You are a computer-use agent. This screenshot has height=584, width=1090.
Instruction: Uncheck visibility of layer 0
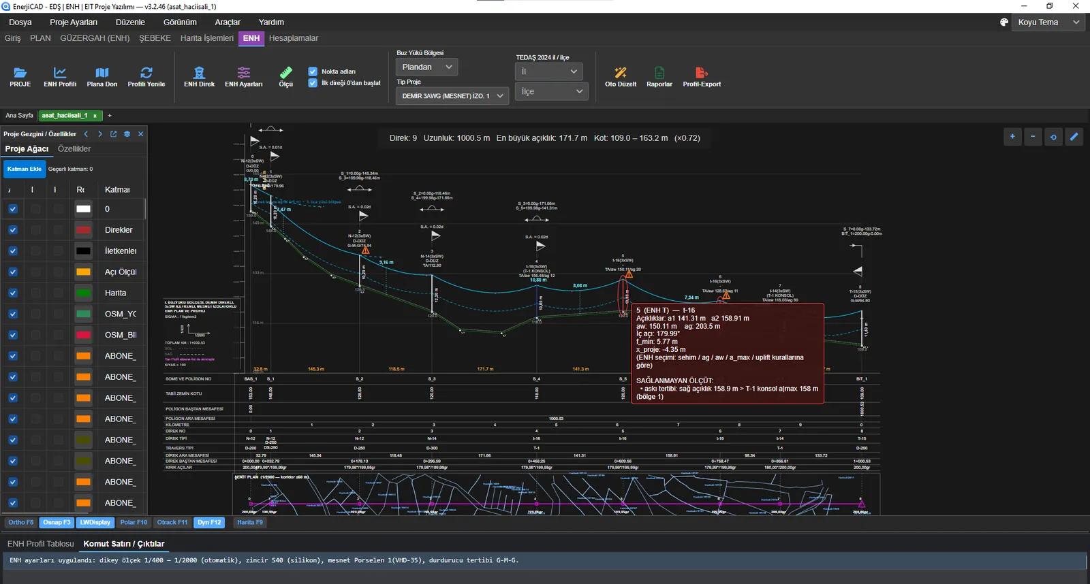13,209
